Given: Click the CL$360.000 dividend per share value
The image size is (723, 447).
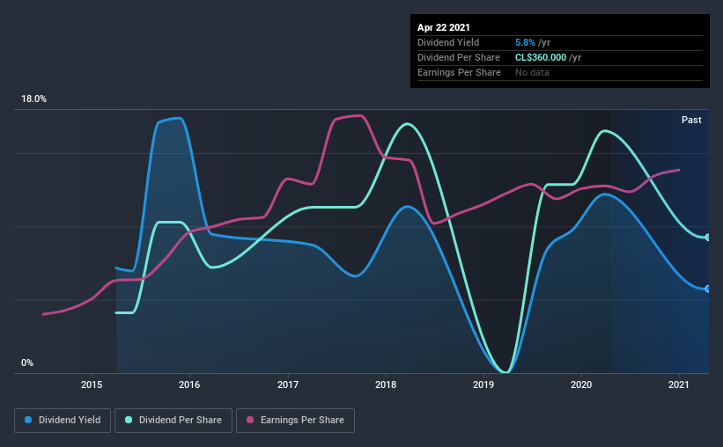Looking at the screenshot, I should pyautogui.click(x=541, y=57).
